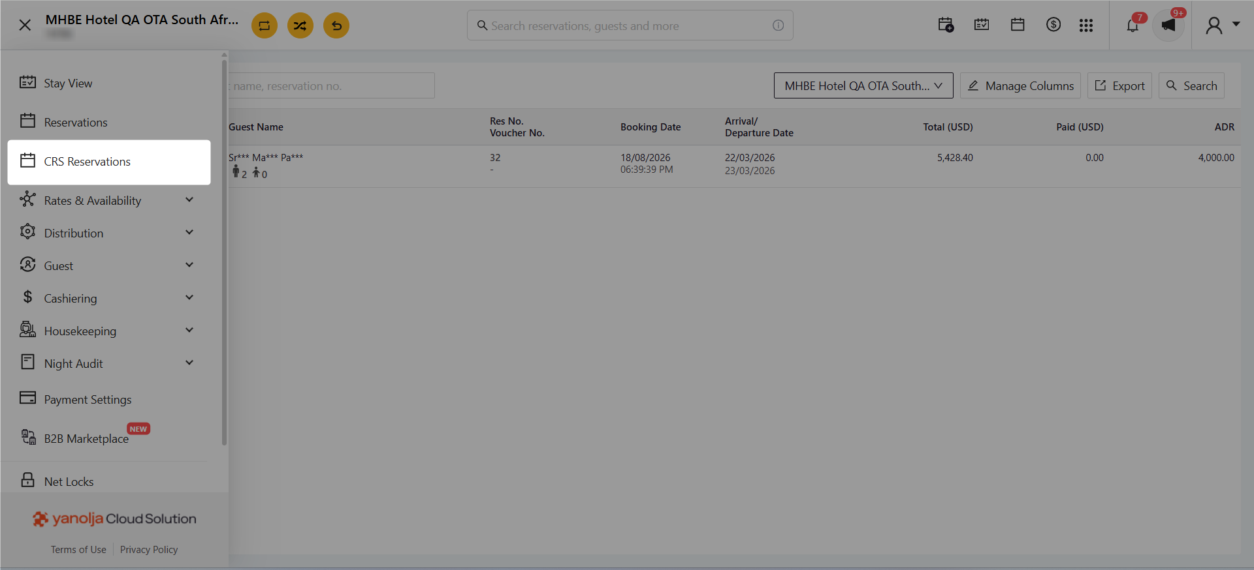This screenshot has width=1254, height=570.
Task: Open the stay view calendar shortcut icon
Action: click(982, 25)
